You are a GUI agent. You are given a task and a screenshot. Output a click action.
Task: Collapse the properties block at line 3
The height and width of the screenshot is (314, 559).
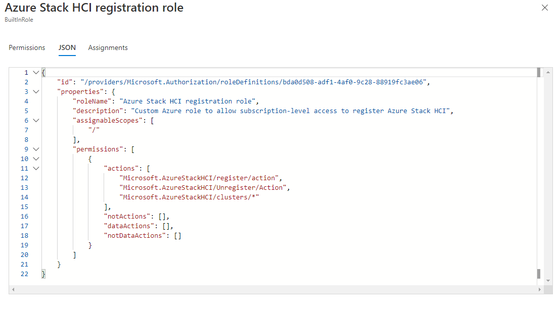[x=36, y=92]
